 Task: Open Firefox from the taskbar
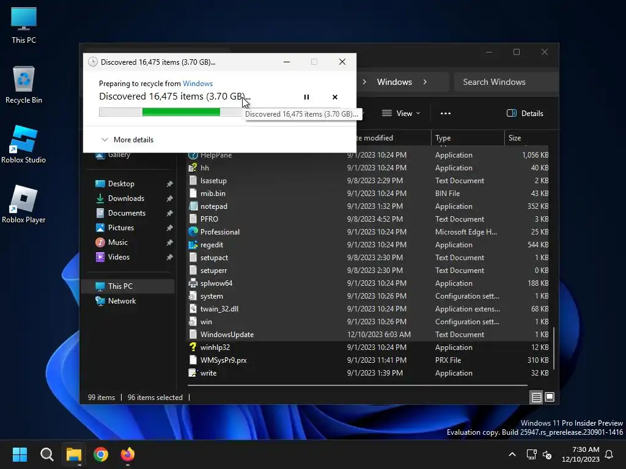pyautogui.click(x=128, y=454)
